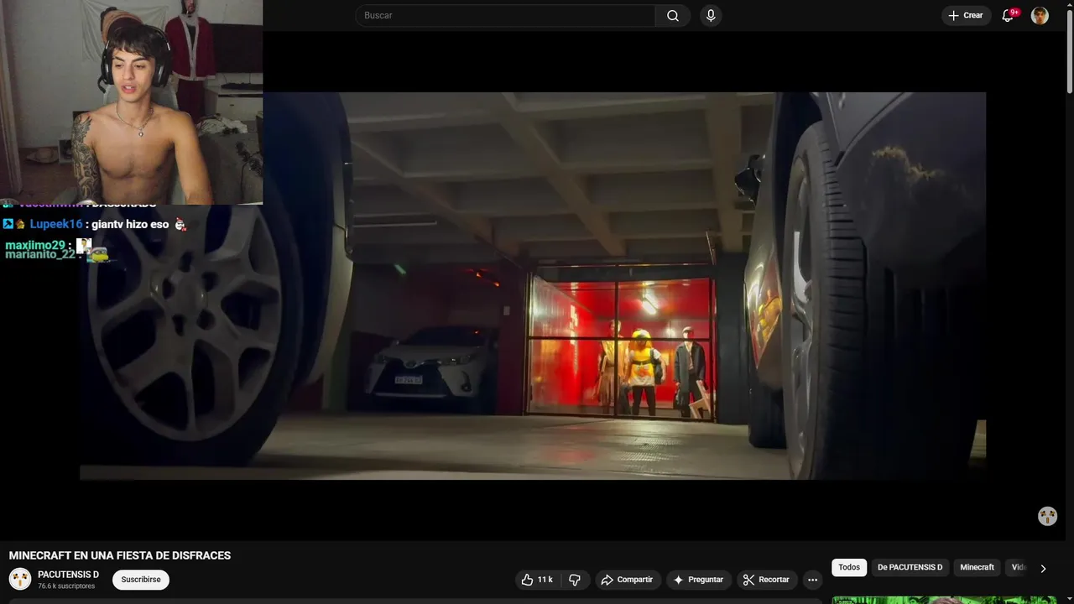
Task: Click the 76.6 k suscriptores text
Action: point(66,586)
